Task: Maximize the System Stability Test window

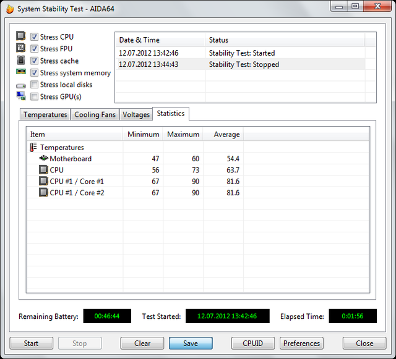Action: point(355,6)
